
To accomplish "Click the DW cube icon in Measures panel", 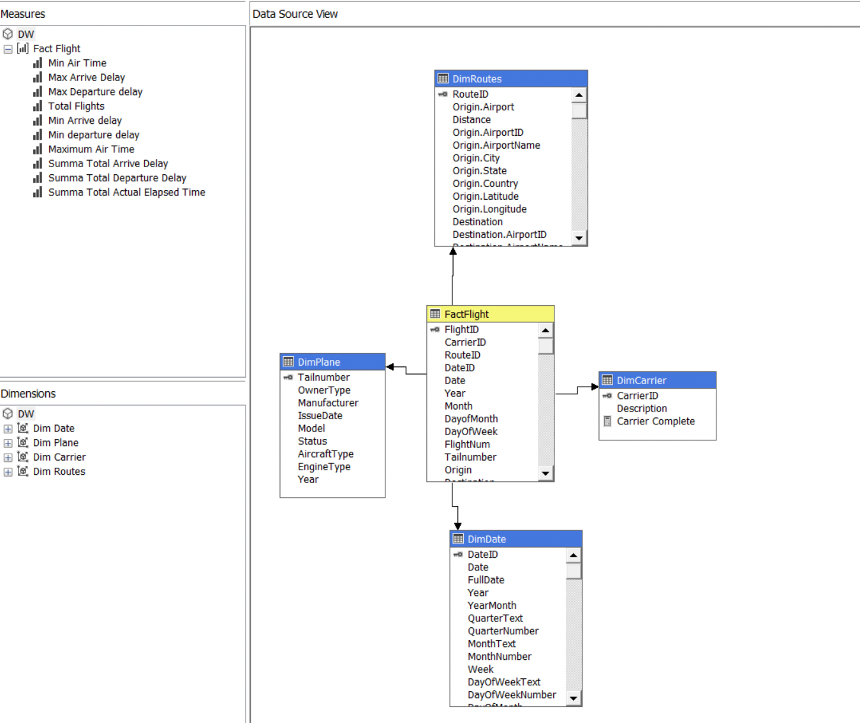I will click(x=8, y=33).
